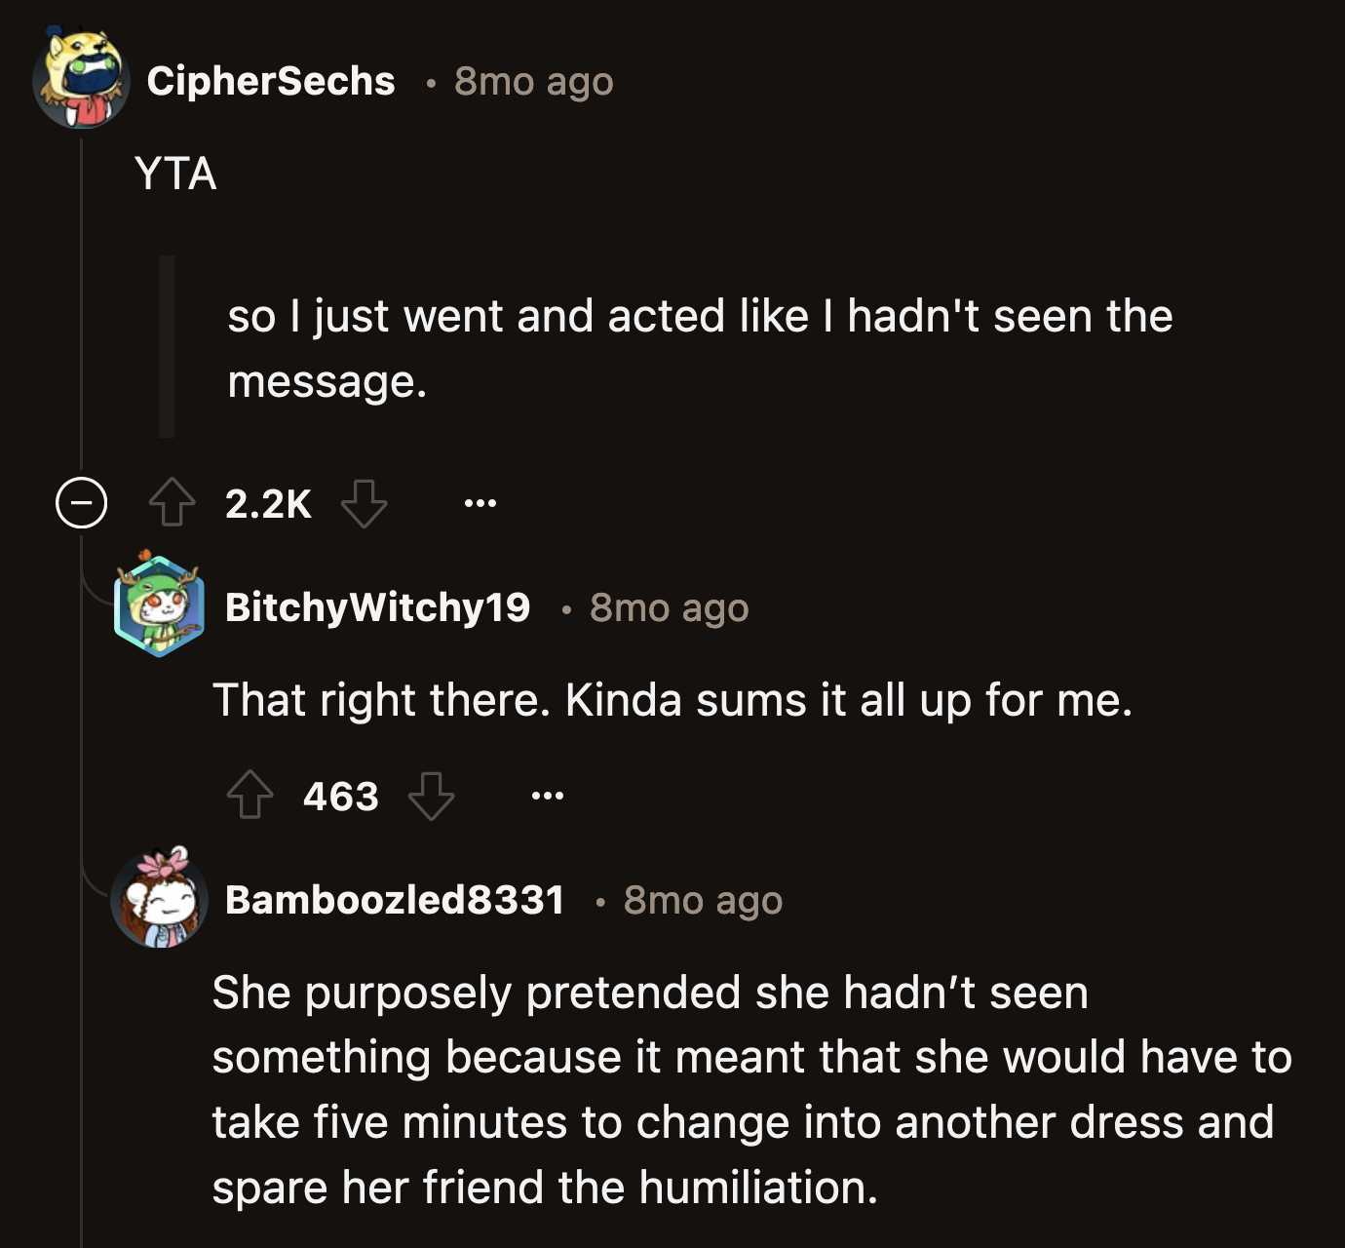The image size is (1345, 1248).
Task: Collapse the CipherSechs comment thread
Action: [x=82, y=502]
